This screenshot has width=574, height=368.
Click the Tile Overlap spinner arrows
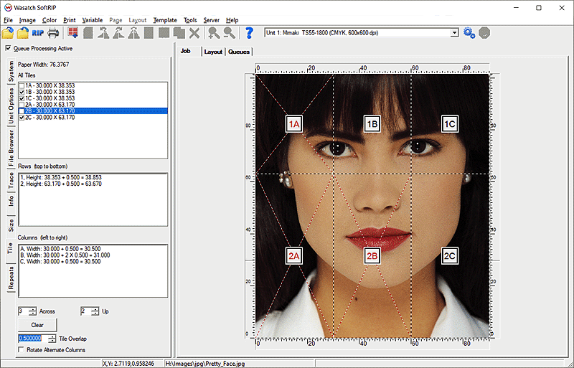52,339
